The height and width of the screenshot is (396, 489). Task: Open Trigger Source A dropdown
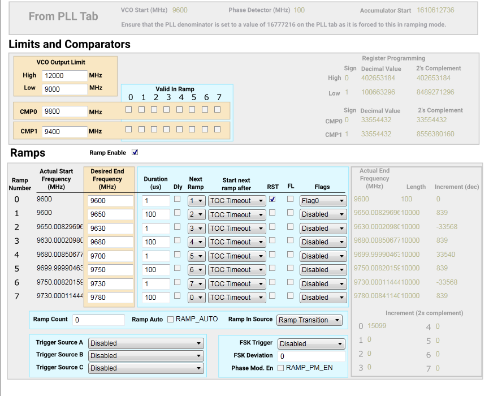pyautogui.click(x=146, y=343)
